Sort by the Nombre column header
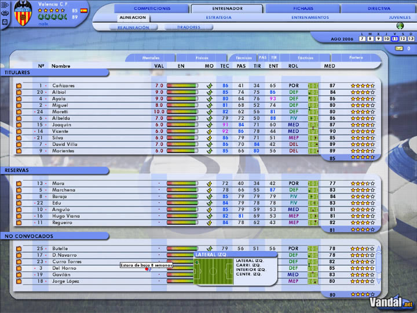The image size is (417, 313). click(x=61, y=66)
